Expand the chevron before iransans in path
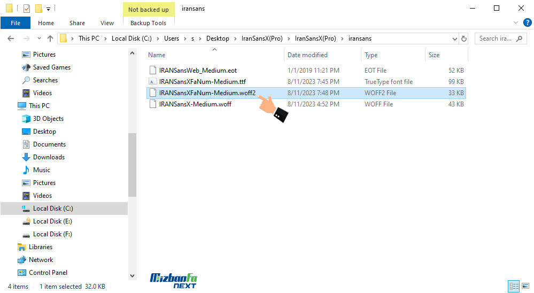The image size is (534, 293). click(342, 39)
